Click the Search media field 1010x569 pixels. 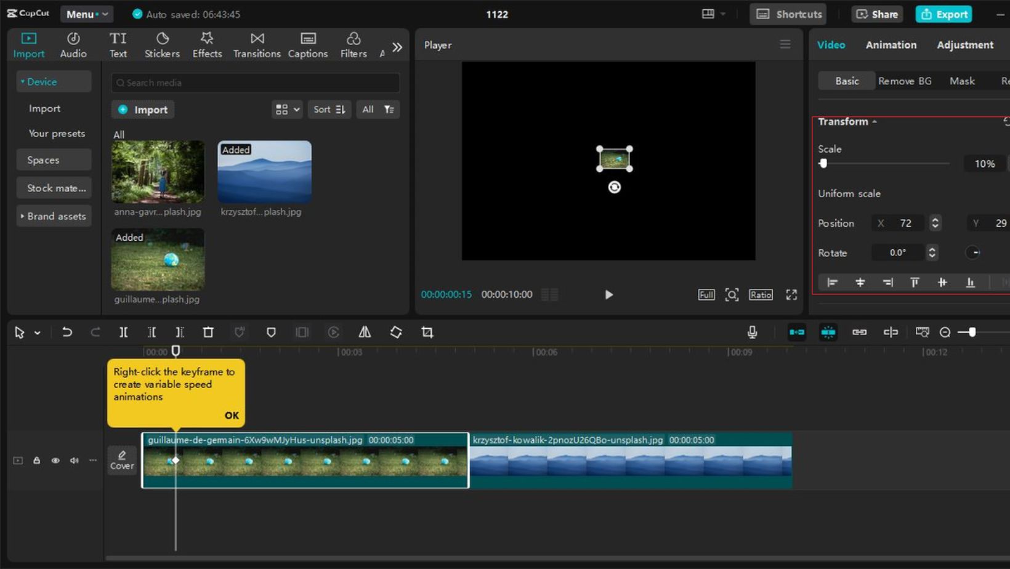tap(255, 83)
